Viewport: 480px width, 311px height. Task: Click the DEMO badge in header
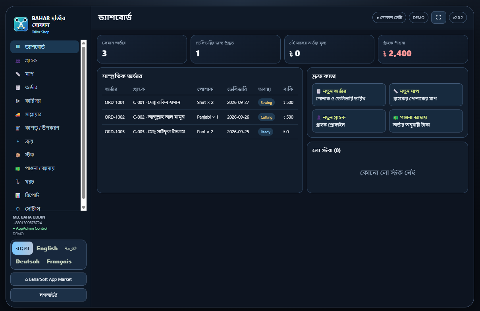(418, 17)
